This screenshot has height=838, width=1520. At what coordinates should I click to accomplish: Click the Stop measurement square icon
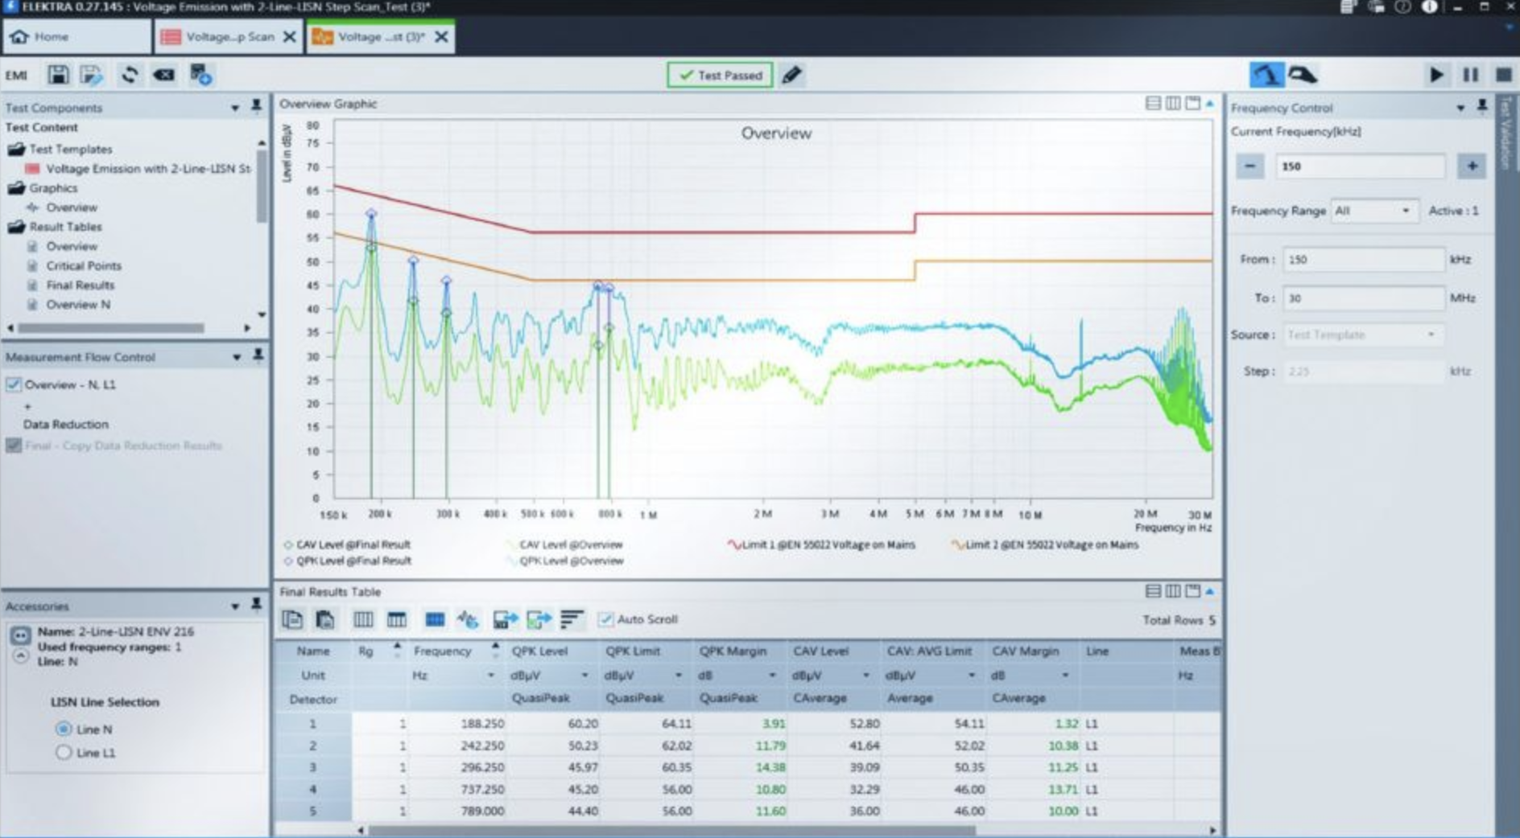click(1503, 76)
